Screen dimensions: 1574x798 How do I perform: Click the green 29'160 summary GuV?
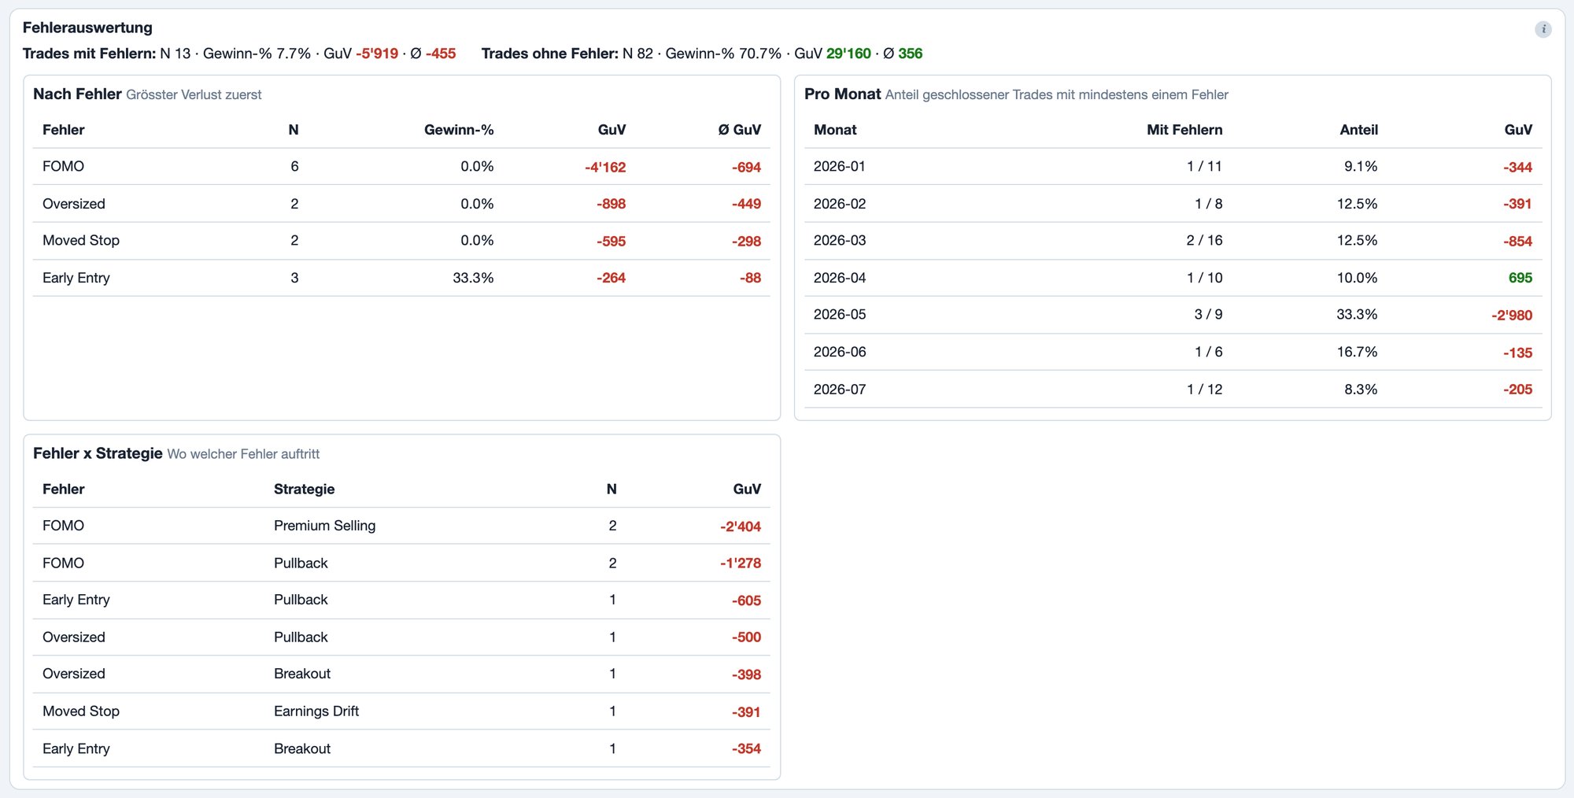[848, 54]
